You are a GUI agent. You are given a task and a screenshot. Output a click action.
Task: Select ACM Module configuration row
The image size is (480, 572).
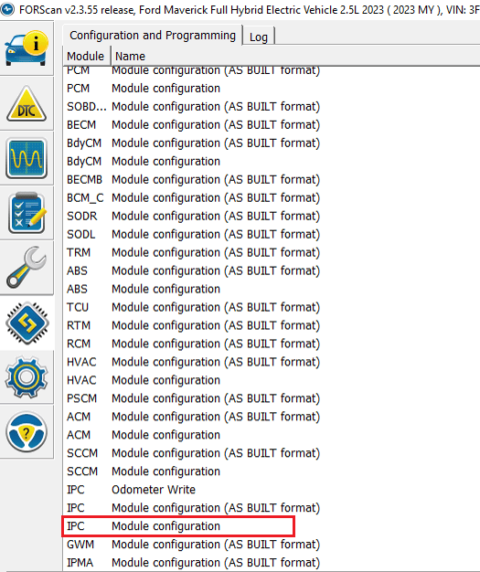(272, 435)
